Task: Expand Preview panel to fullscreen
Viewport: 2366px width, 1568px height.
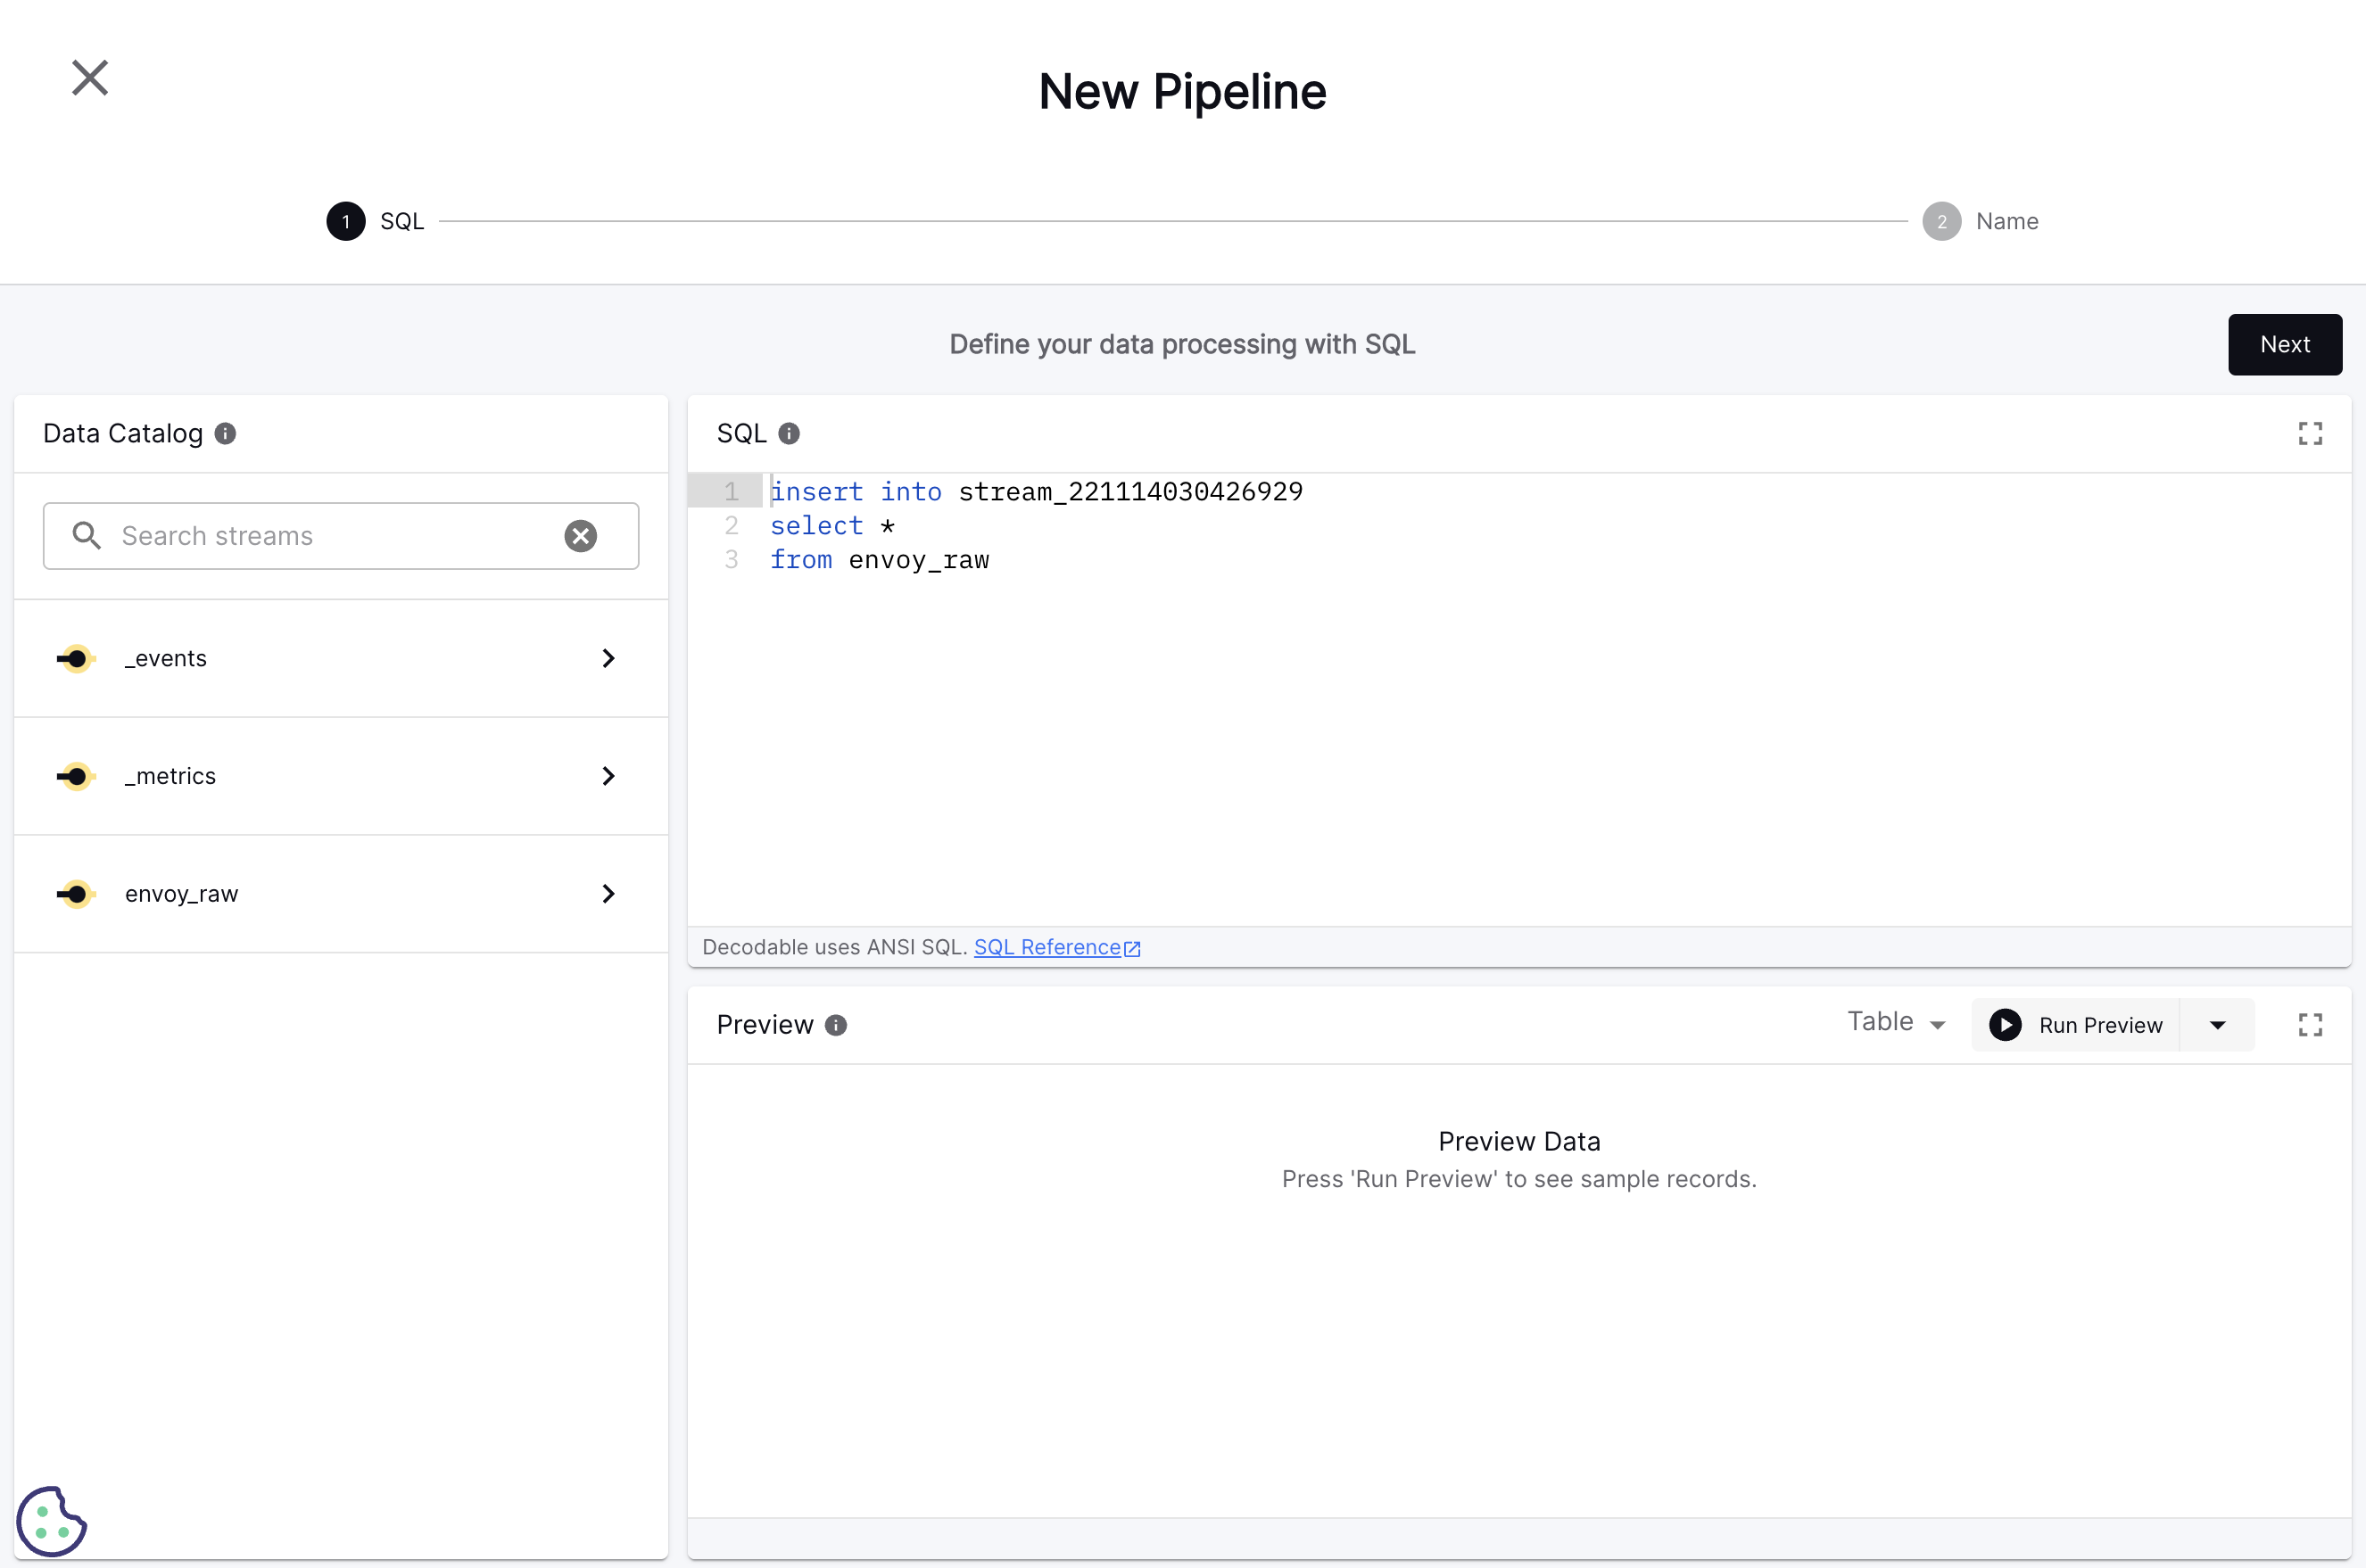Action: 2310,1025
